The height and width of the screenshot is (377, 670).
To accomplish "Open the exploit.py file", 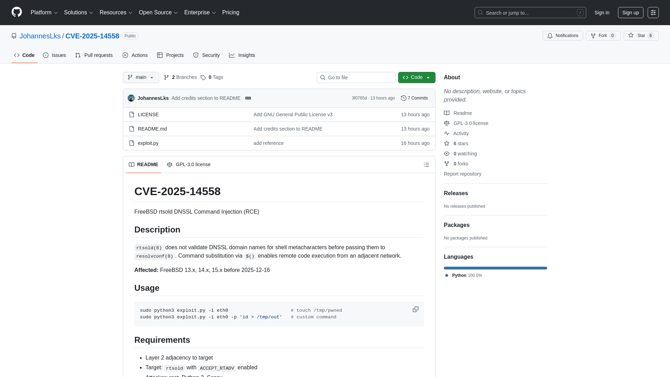I will point(148,143).
